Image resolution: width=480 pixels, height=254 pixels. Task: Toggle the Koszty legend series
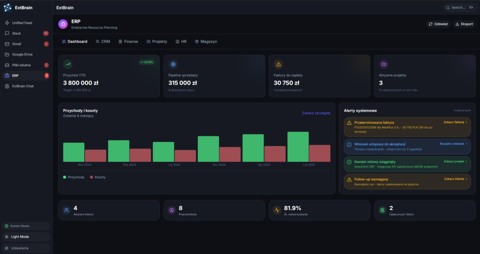pos(97,177)
